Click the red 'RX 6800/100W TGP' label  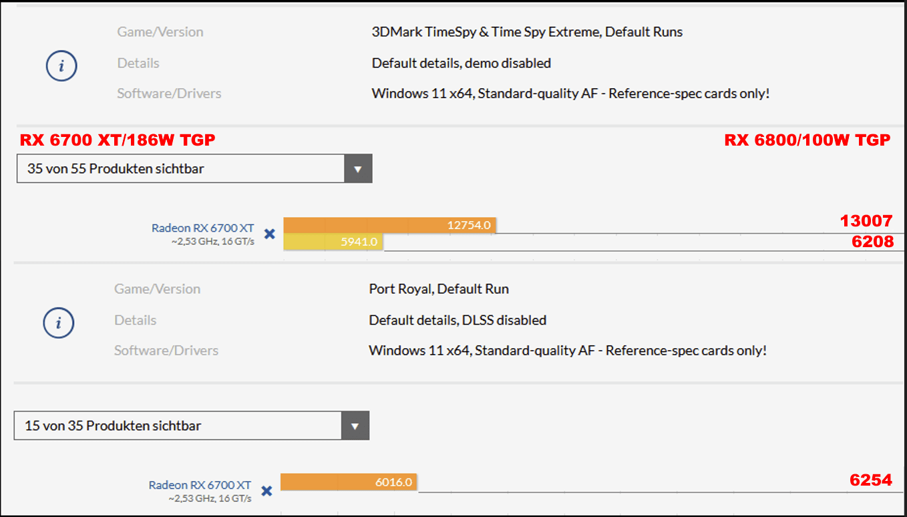tap(807, 140)
